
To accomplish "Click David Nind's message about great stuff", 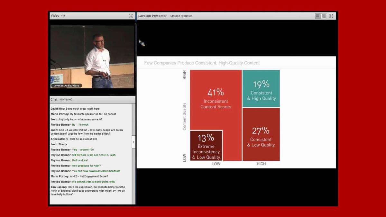I will coord(75,109).
